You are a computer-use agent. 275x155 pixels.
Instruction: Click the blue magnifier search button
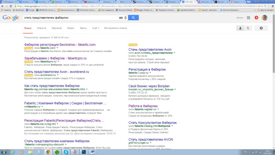click(x=133, y=18)
